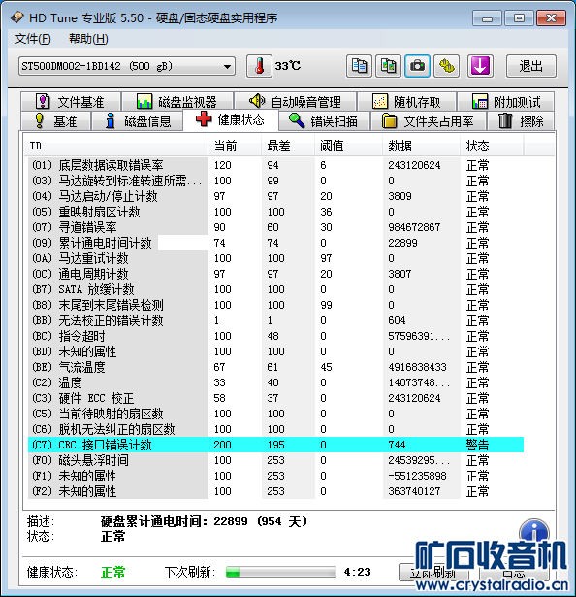This screenshot has height=597, width=576.
Task: Select the (01) 底层数据读取错误率 row
Action: [x=275, y=165]
